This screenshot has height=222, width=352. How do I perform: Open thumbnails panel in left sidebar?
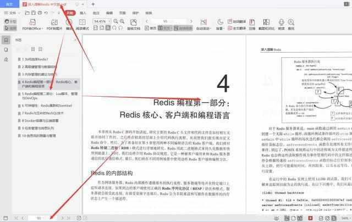pos(6,50)
